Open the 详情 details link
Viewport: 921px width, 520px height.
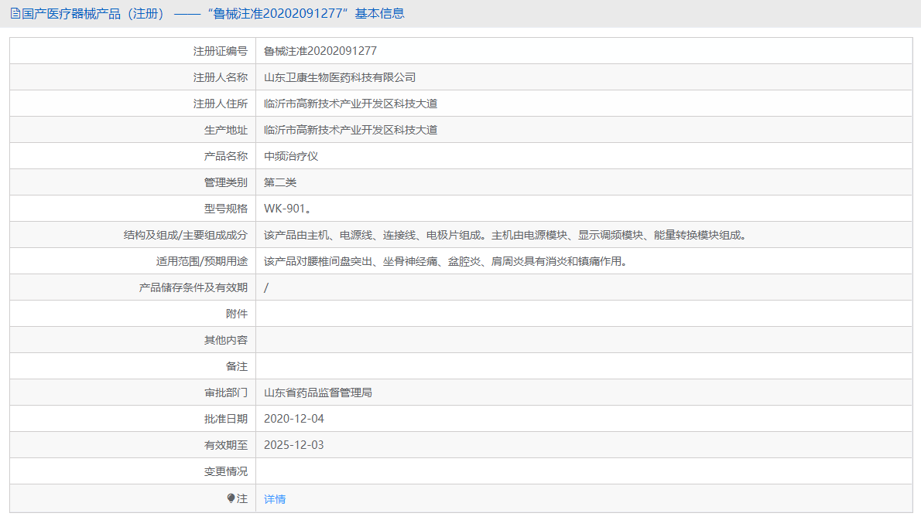[x=275, y=498]
